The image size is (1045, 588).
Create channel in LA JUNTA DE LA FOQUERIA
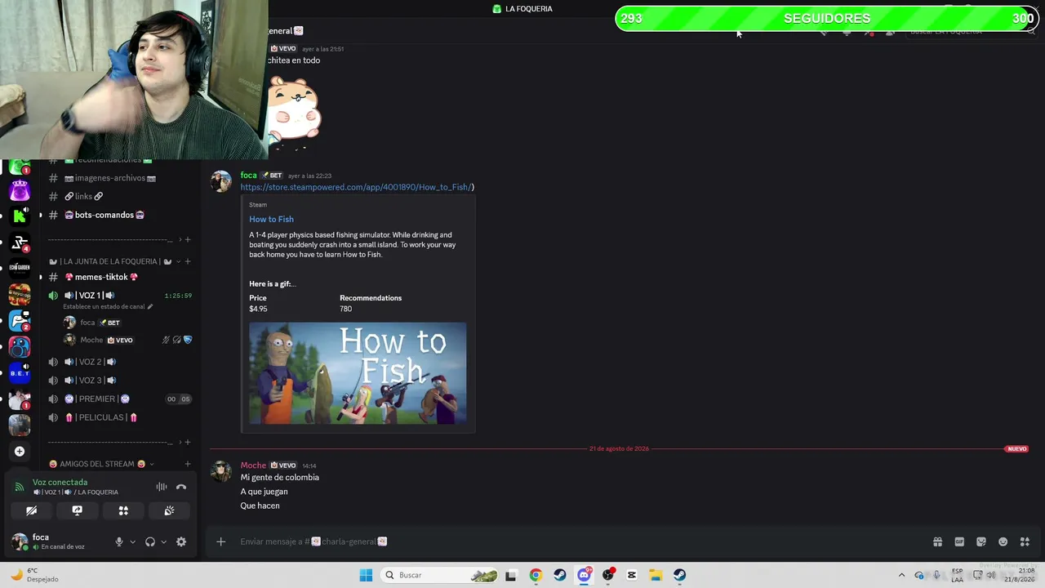(x=188, y=261)
